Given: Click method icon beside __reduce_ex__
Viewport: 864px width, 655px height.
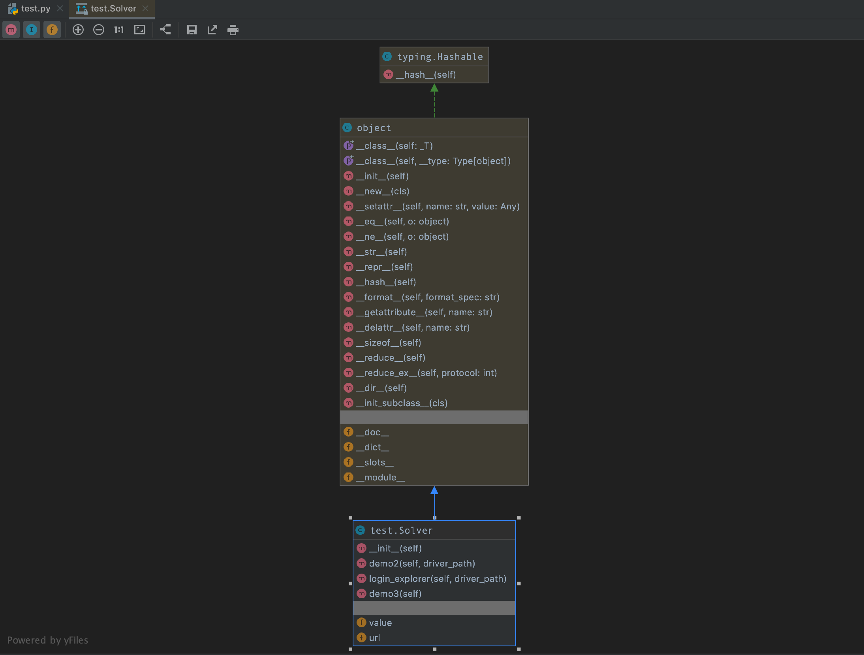Looking at the screenshot, I should point(348,373).
